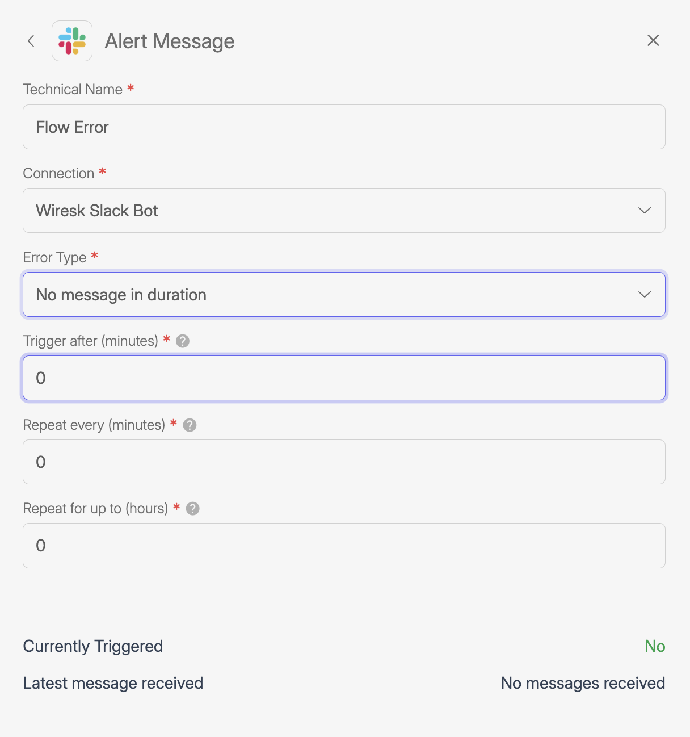Screen dimensions: 690x737
Task: Focus the Repeat every (minutes) input
Action: click(x=343, y=462)
